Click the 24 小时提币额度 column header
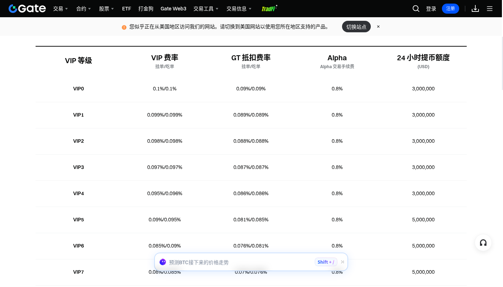This screenshot has width=503, height=287. [423, 58]
